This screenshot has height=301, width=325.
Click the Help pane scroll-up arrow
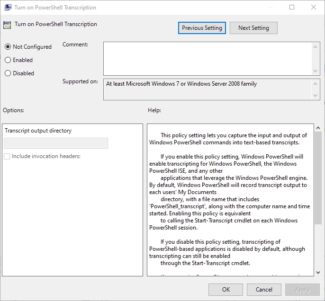click(x=318, y=128)
